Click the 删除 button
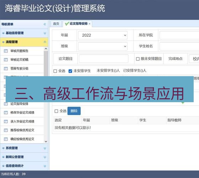 (74, 111)
